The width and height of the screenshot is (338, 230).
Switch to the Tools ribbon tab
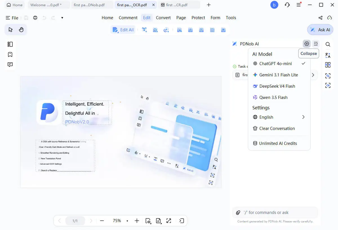pos(231,18)
